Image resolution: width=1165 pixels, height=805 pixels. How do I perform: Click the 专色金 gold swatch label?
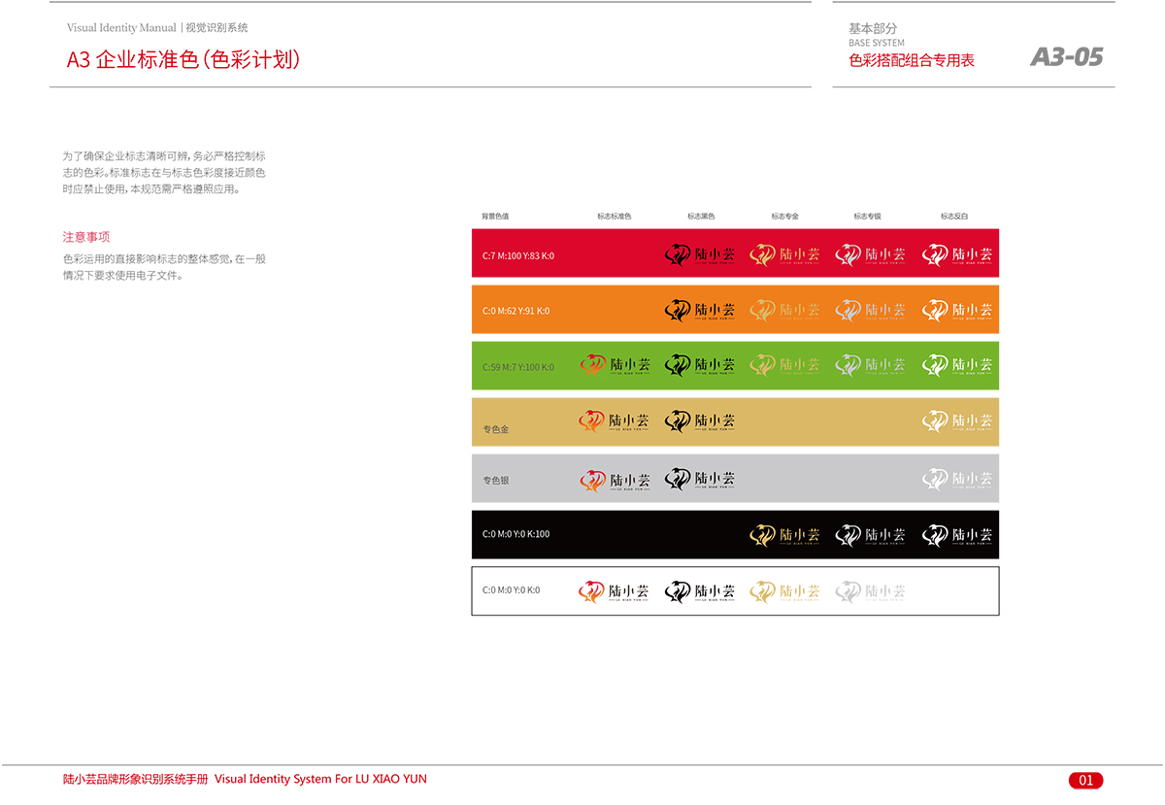click(x=496, y=428)
